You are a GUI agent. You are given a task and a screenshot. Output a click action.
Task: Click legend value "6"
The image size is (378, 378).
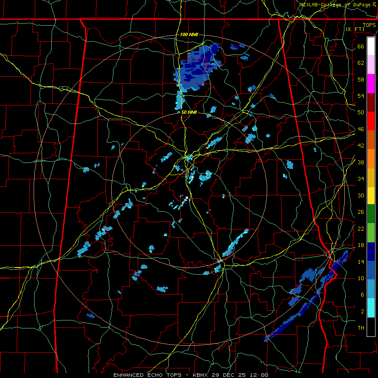tap(362, 295)
